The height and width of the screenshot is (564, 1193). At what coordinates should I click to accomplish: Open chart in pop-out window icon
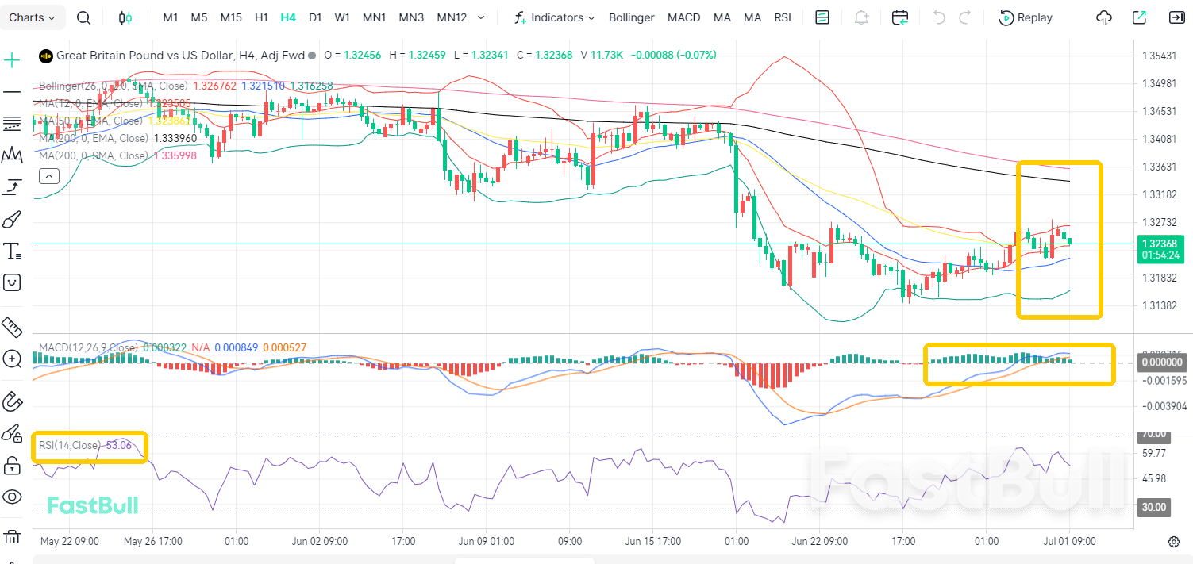[1140, 17]
